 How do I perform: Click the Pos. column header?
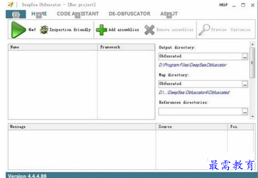[x=241, y=127]
